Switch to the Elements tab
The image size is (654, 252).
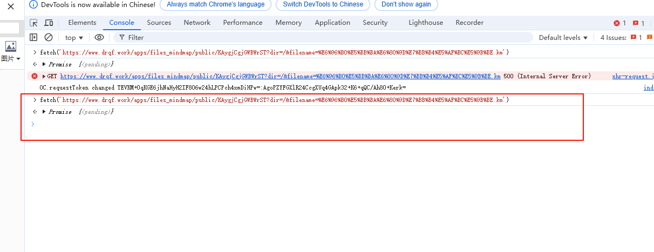82,23
